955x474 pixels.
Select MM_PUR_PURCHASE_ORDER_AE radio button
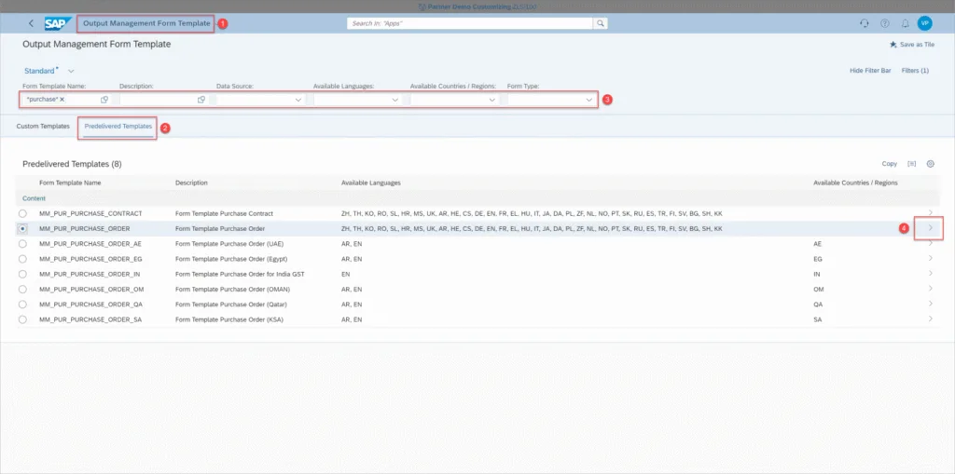point(22,243)
